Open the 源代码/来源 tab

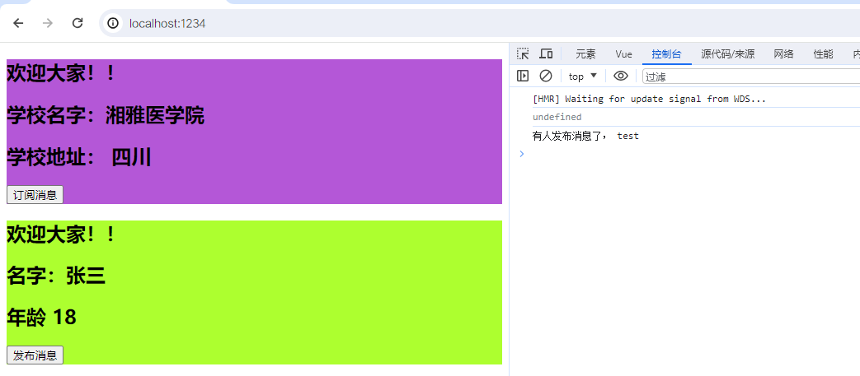[x=728, y=54]
